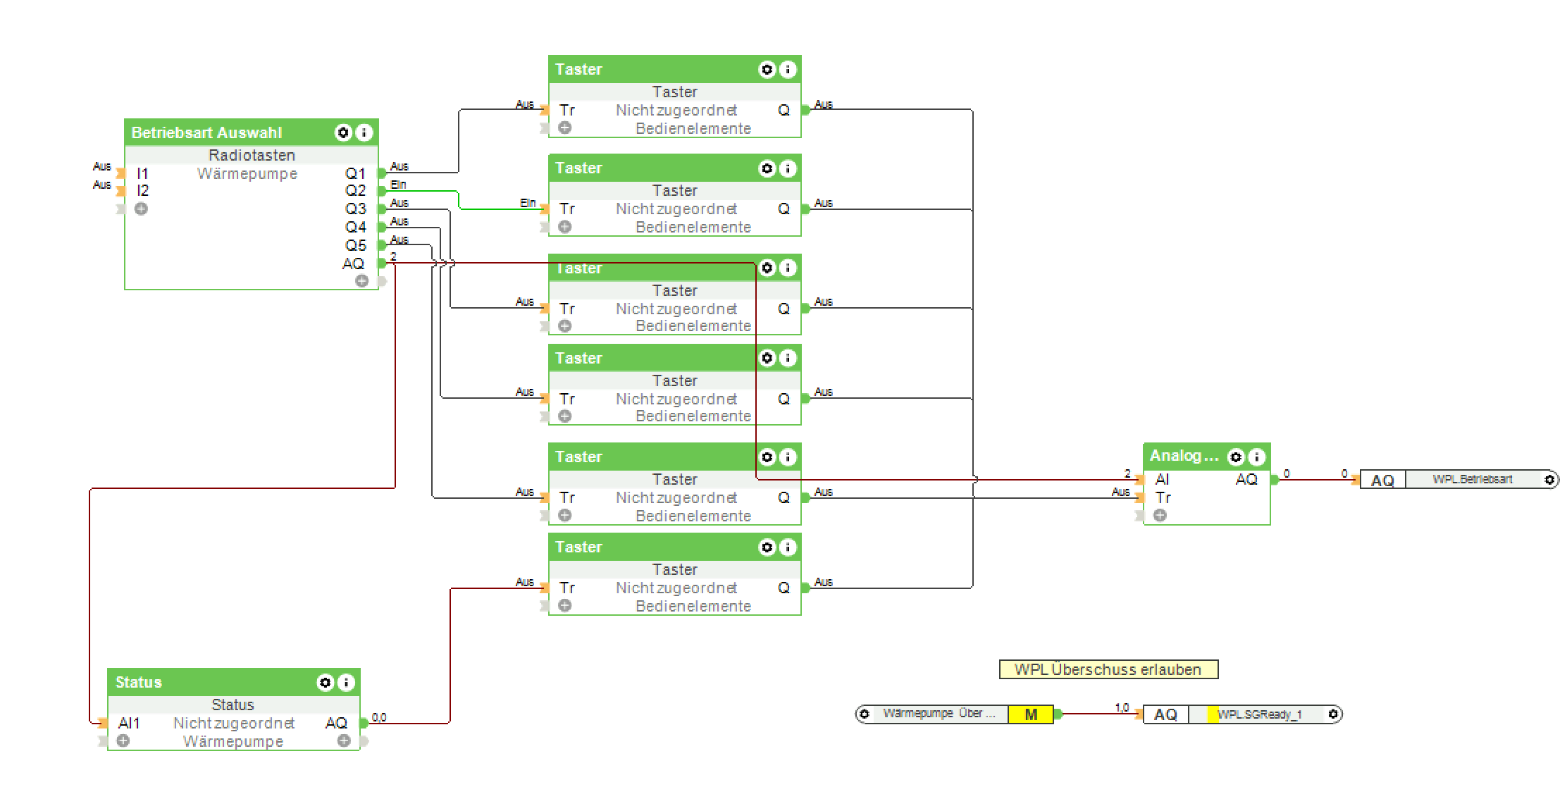Expand Status block inputs via plus under AI1
1567x806 pixels.
pyautogui.click(x=123, y=740)
